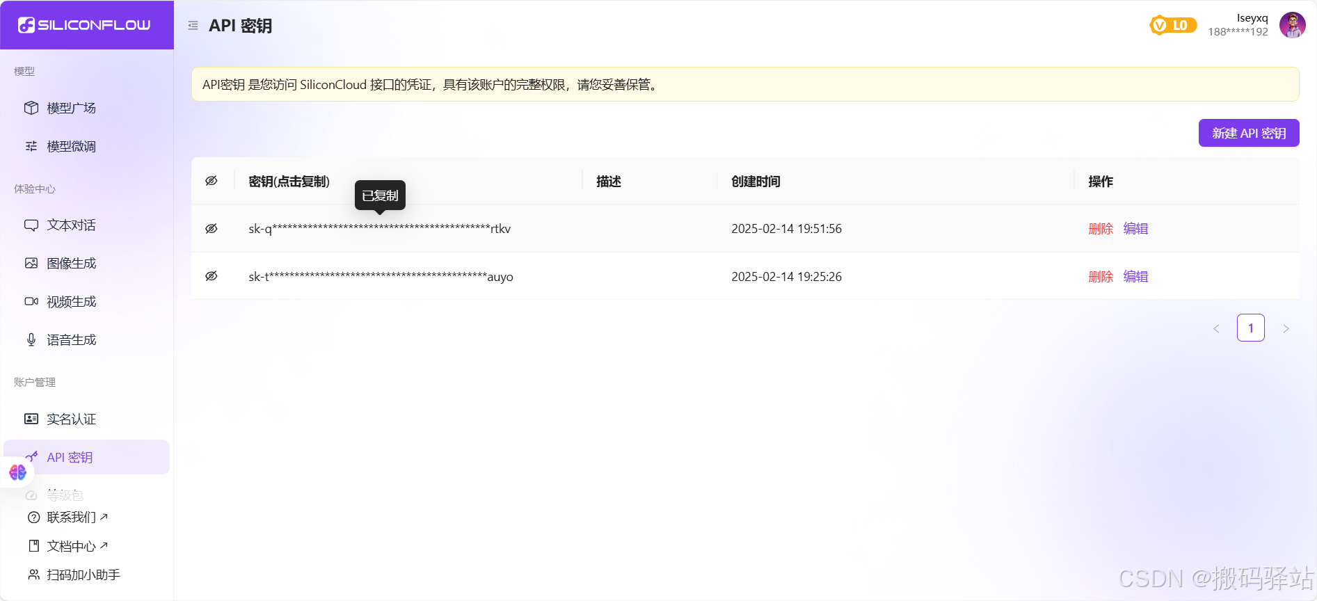1317x601 pixels.
Task: Go to previous page arrow
Action: pyautogui.click(x=1216, y=328)
